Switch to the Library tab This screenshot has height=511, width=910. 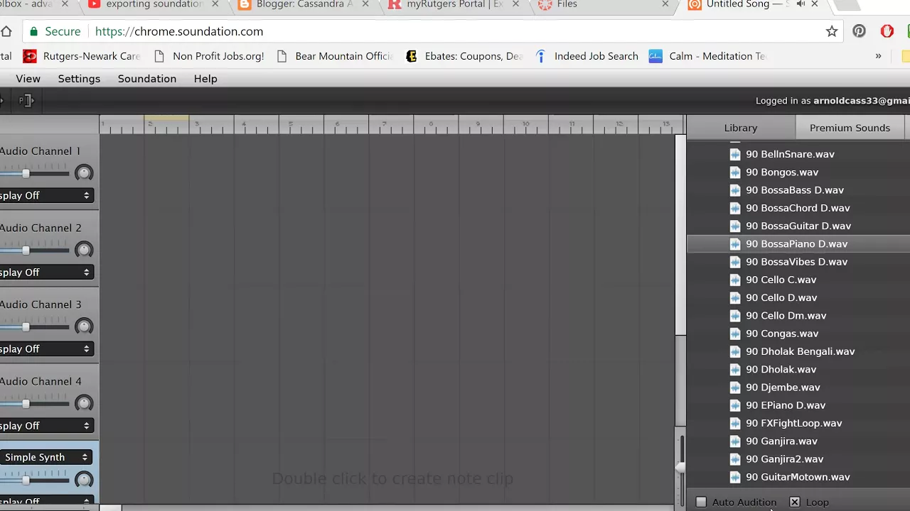[741, 128]
